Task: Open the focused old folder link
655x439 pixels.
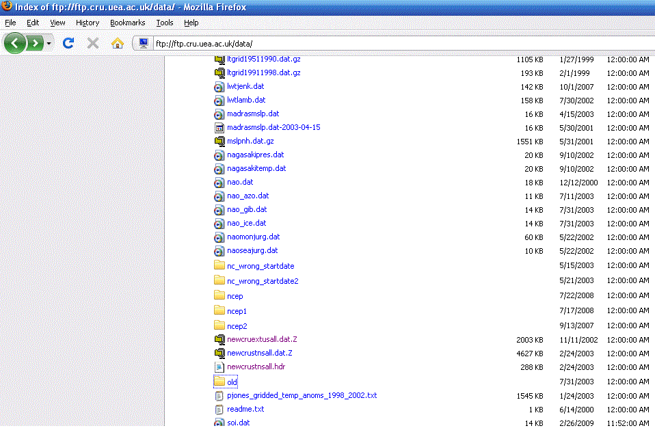Action: [232, 382]
